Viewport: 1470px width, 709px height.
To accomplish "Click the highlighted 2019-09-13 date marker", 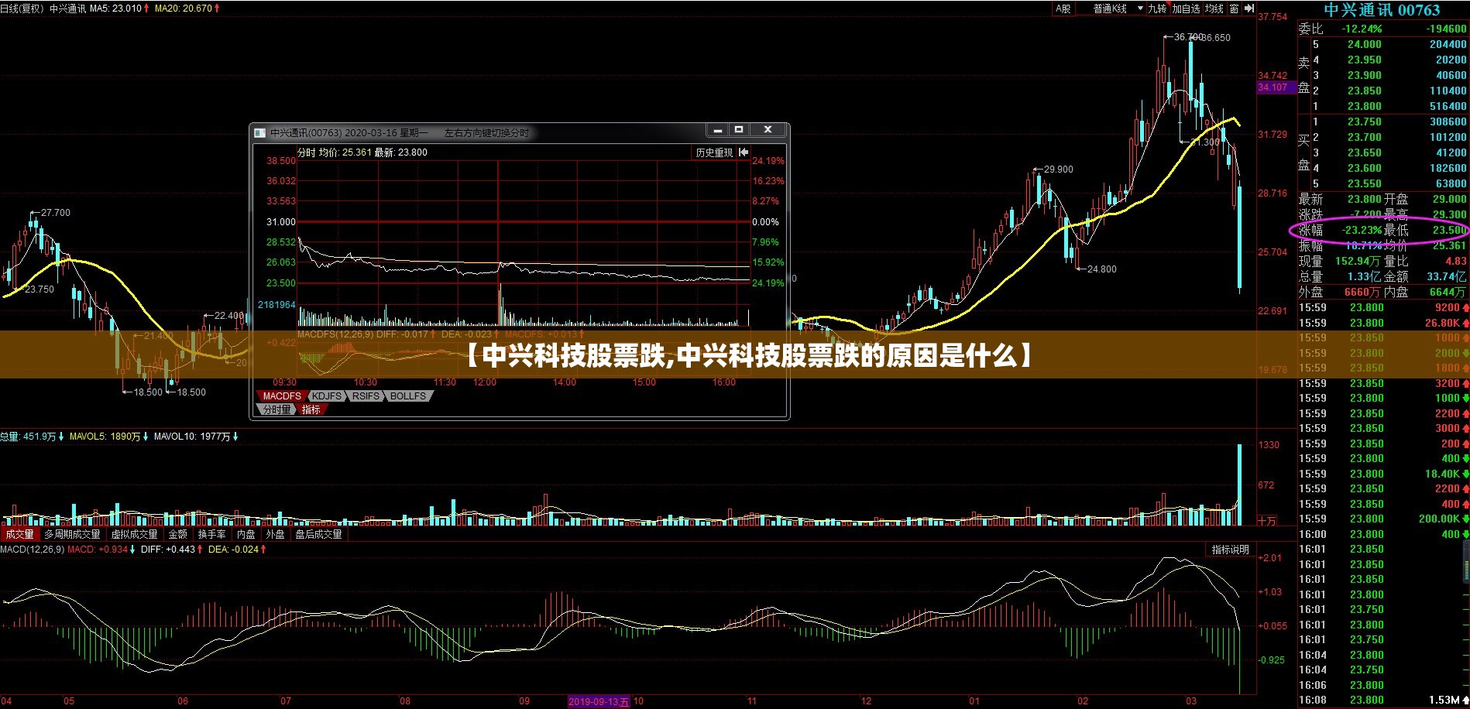I will (599, 701).
